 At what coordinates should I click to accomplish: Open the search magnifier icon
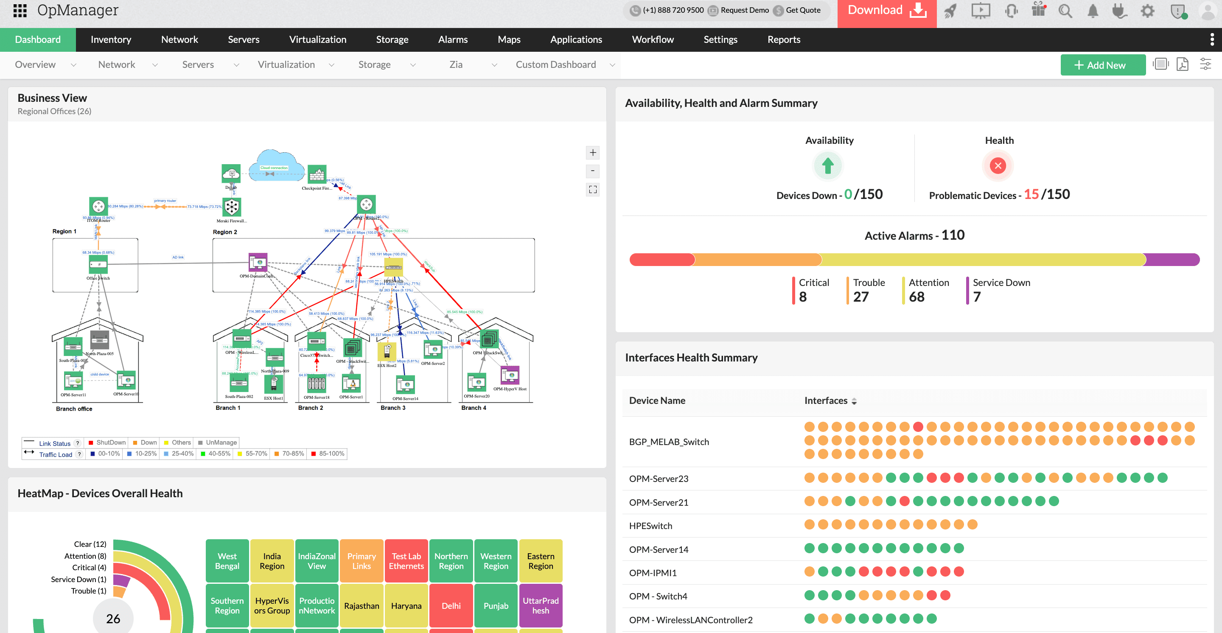coord(1065,11)
